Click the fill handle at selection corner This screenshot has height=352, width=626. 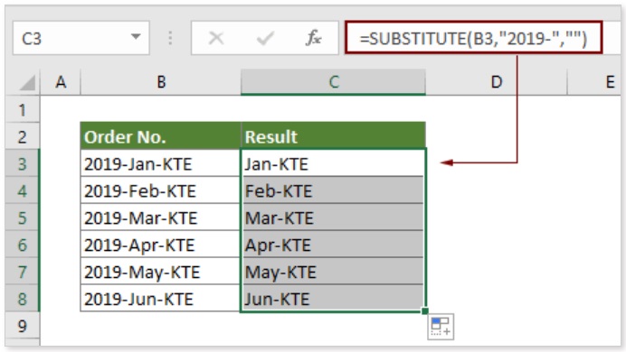tap(425, 311)
